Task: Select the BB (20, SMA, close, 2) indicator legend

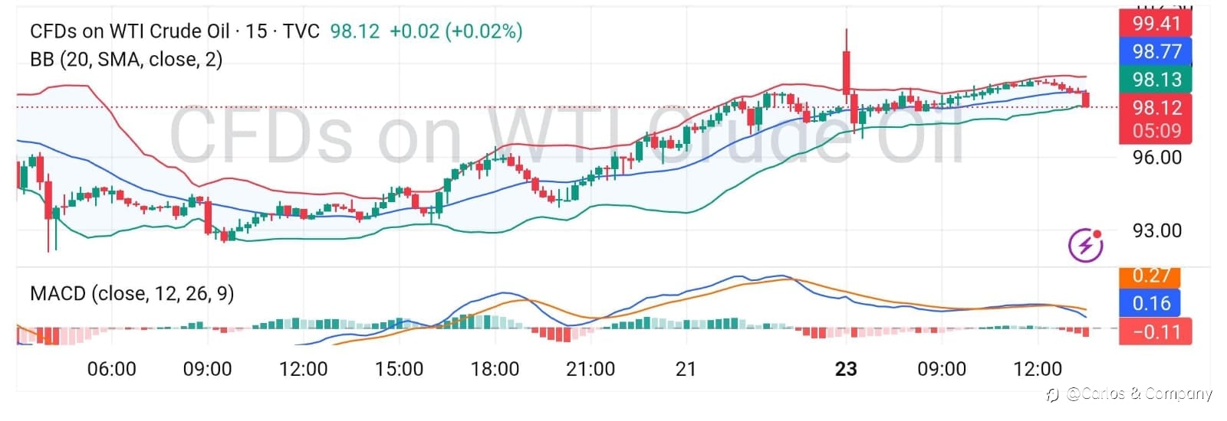Action: coord(126,60)
